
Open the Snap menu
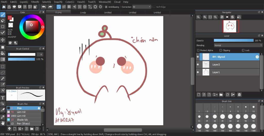pyautogui.click(x=58, y=2)
